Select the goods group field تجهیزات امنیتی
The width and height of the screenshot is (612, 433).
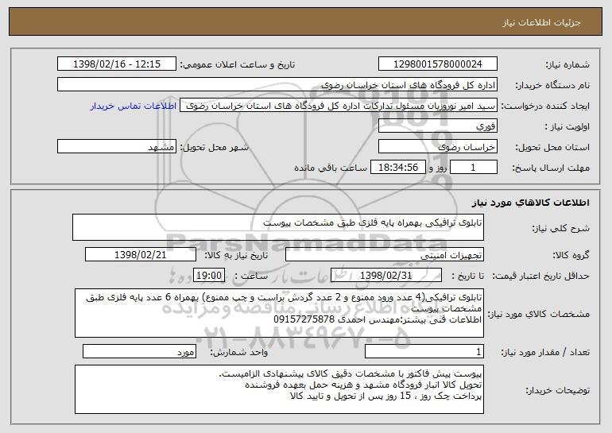point(385,255)
